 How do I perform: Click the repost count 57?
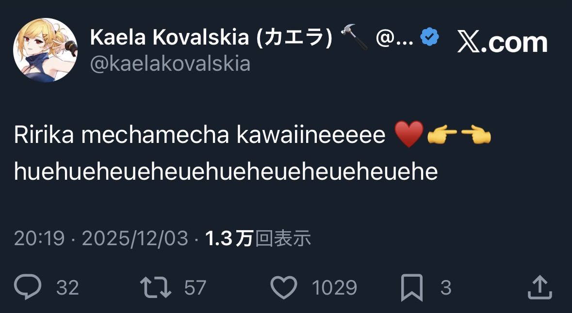[x=195, y=288]
